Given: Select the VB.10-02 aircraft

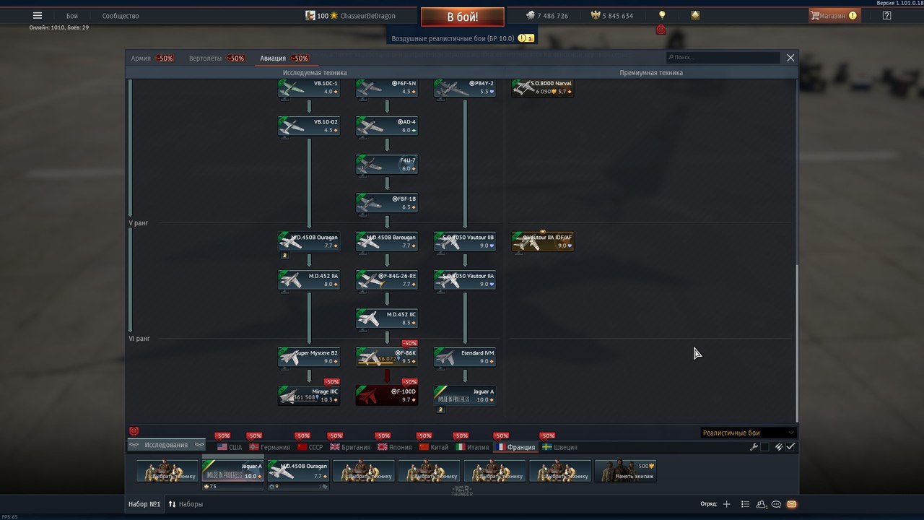Looking at the screenshot, I should coord(309,126).
